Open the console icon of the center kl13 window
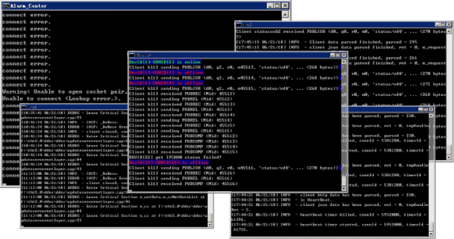454x239 pixels. tap(131, 55)
